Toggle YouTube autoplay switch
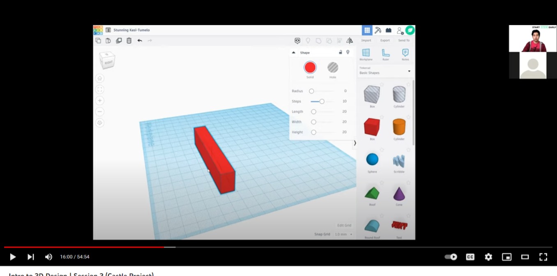The image size is (557, 276). tap(451, 257)
